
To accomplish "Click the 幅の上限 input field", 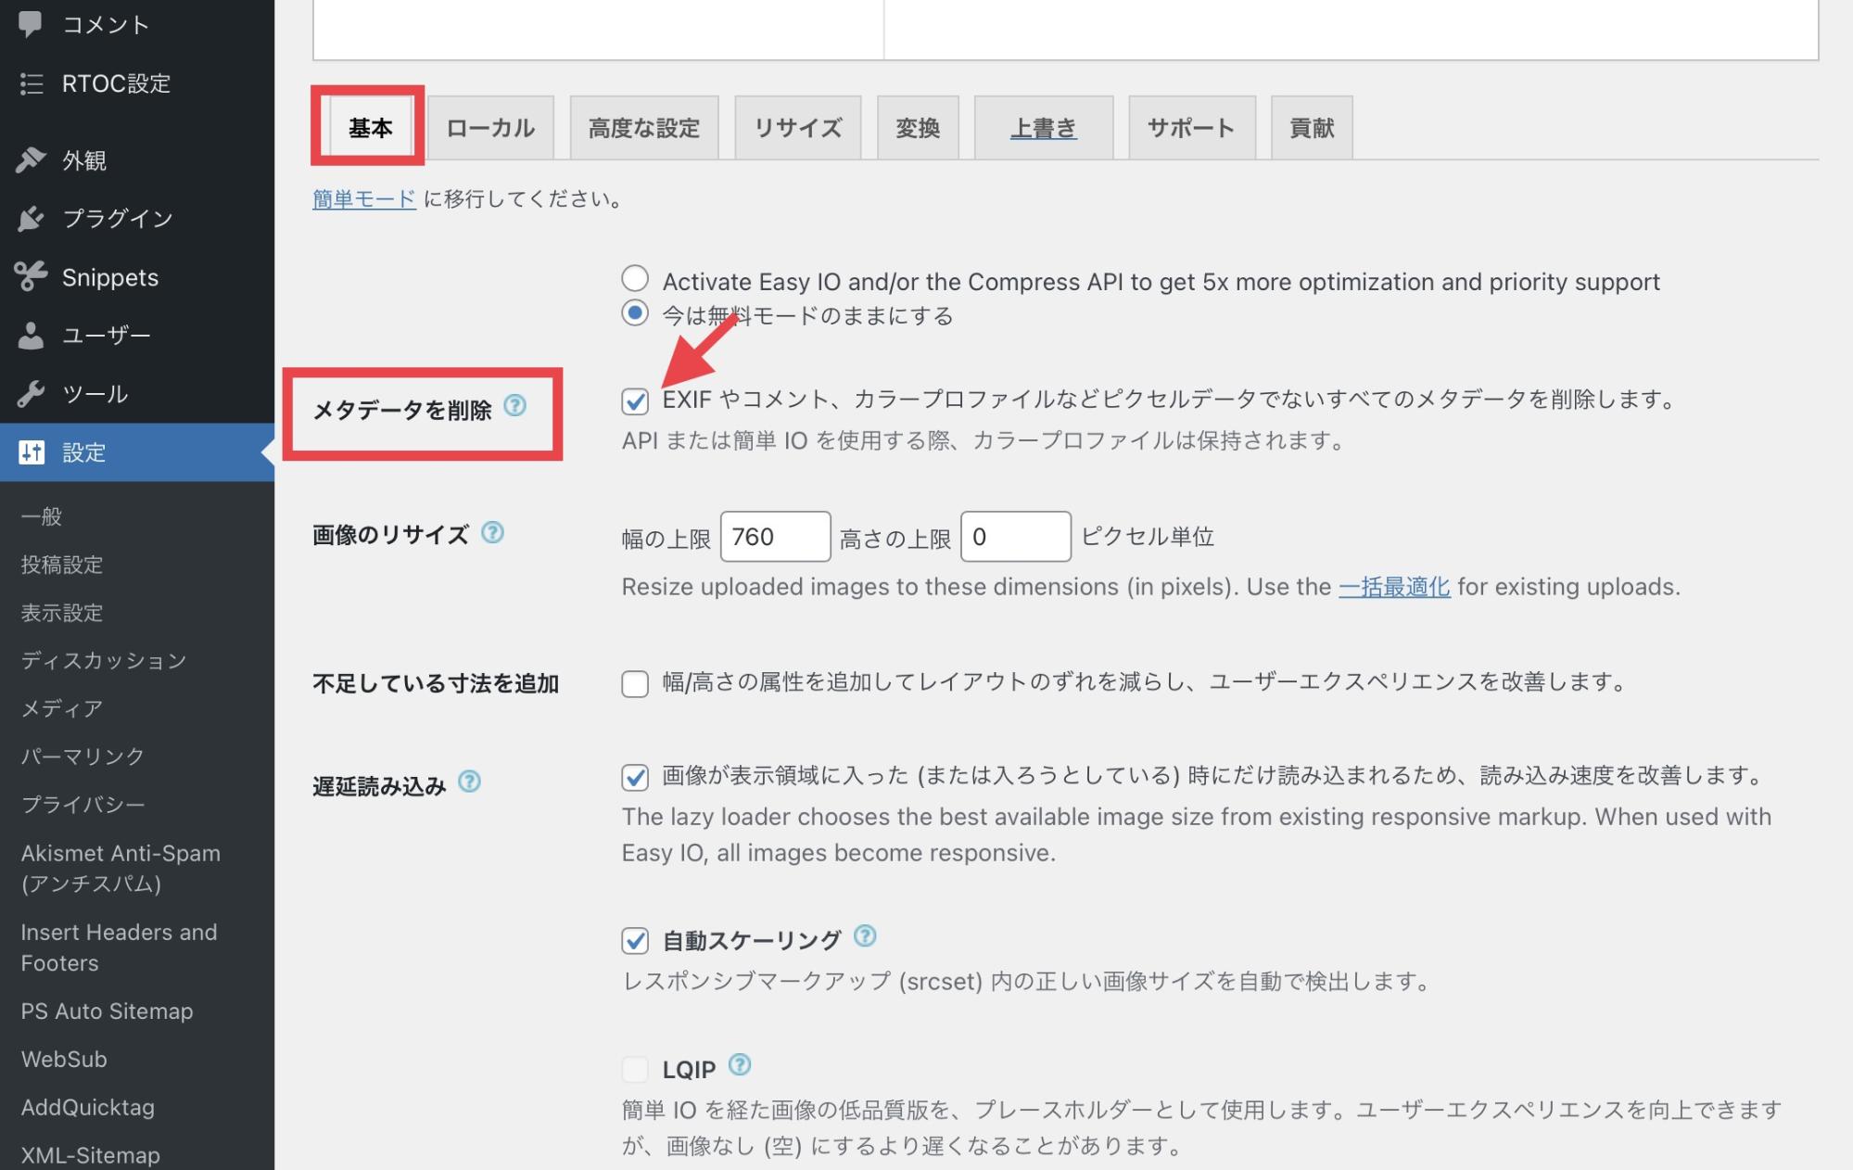I will [775, 536].
